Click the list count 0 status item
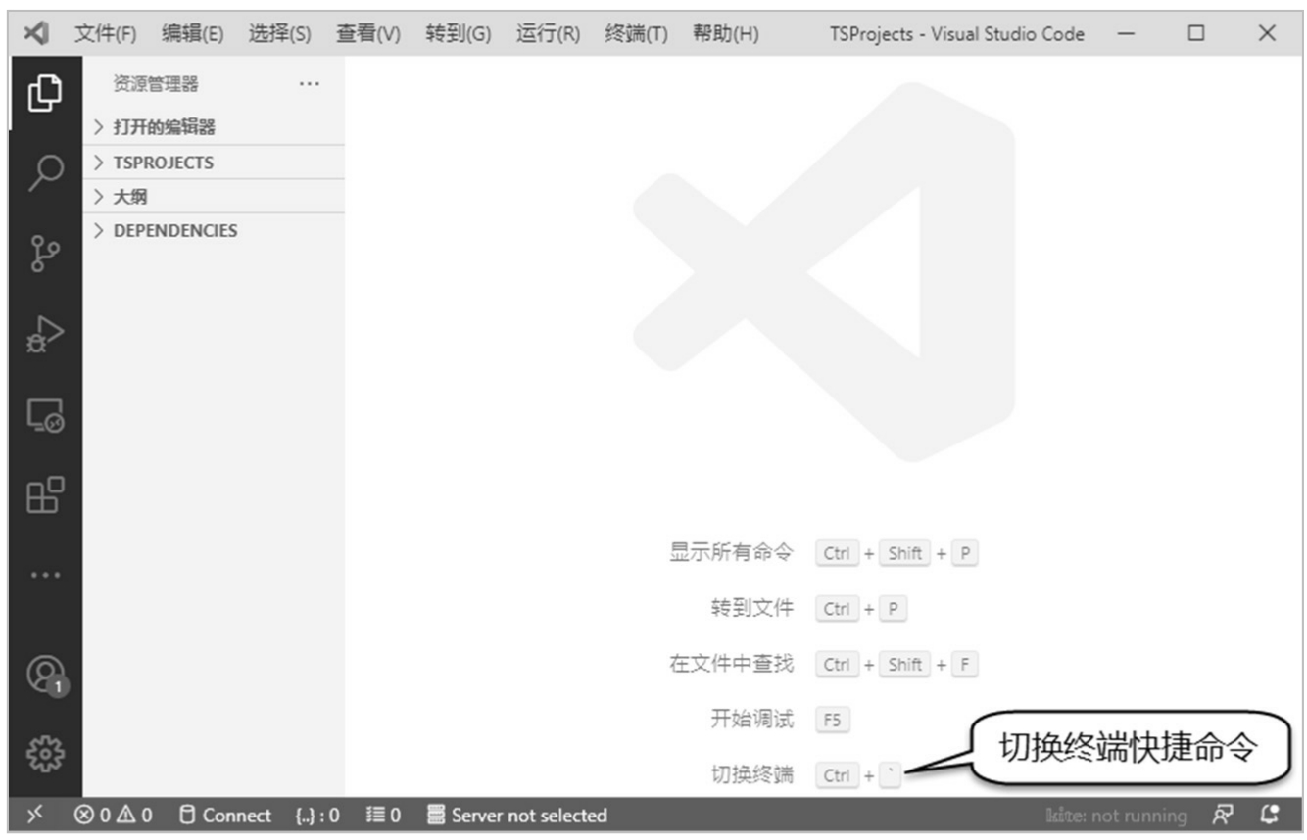The width and height of the screenshot is (1307, 840). point(383,815)
